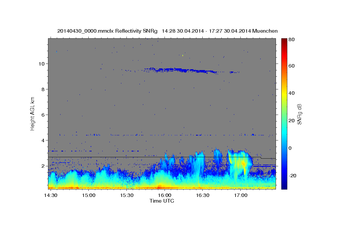Click the height tick label 4
The height and width of the screenshot is (227, 341).
[43, 140]
